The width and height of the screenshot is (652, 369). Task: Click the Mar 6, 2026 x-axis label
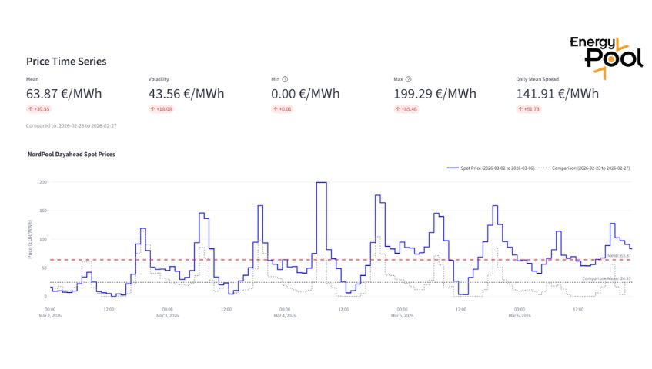coord(520,315)
